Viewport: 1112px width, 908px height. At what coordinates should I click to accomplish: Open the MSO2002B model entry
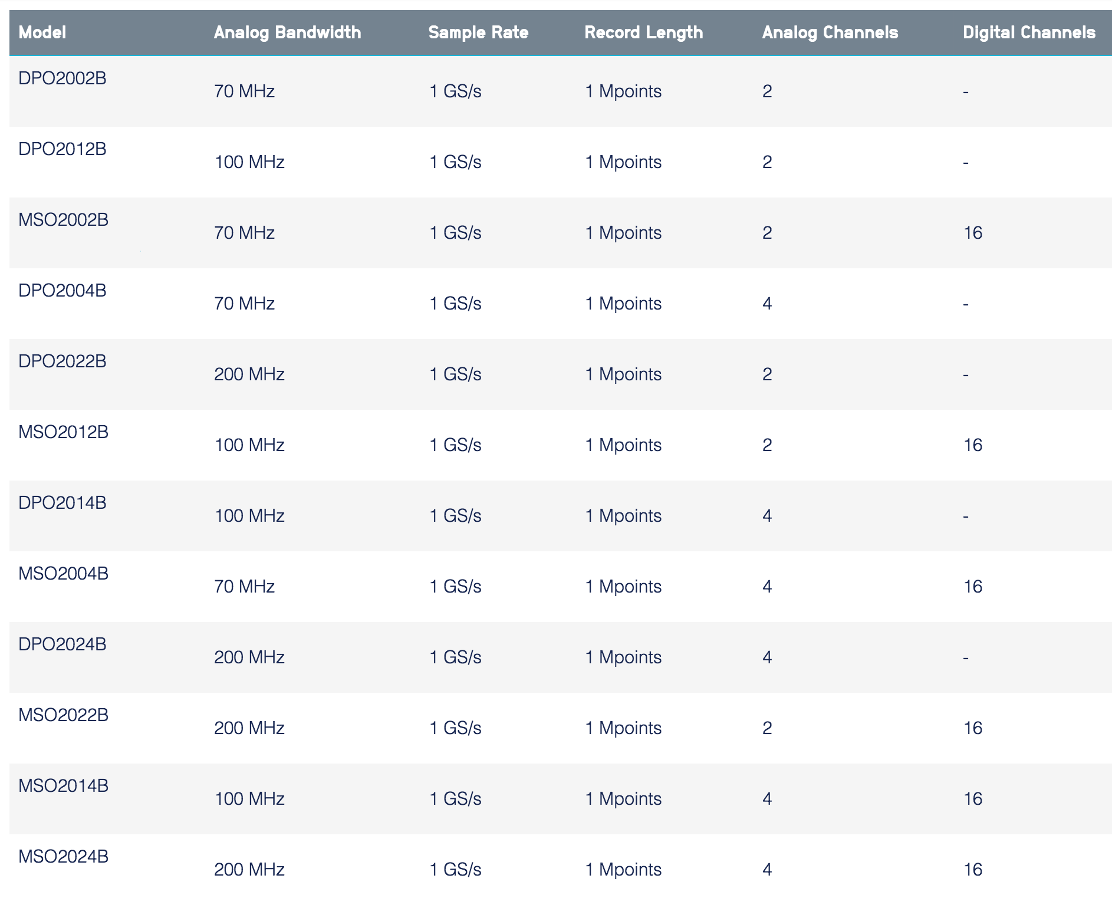[64, 220]
